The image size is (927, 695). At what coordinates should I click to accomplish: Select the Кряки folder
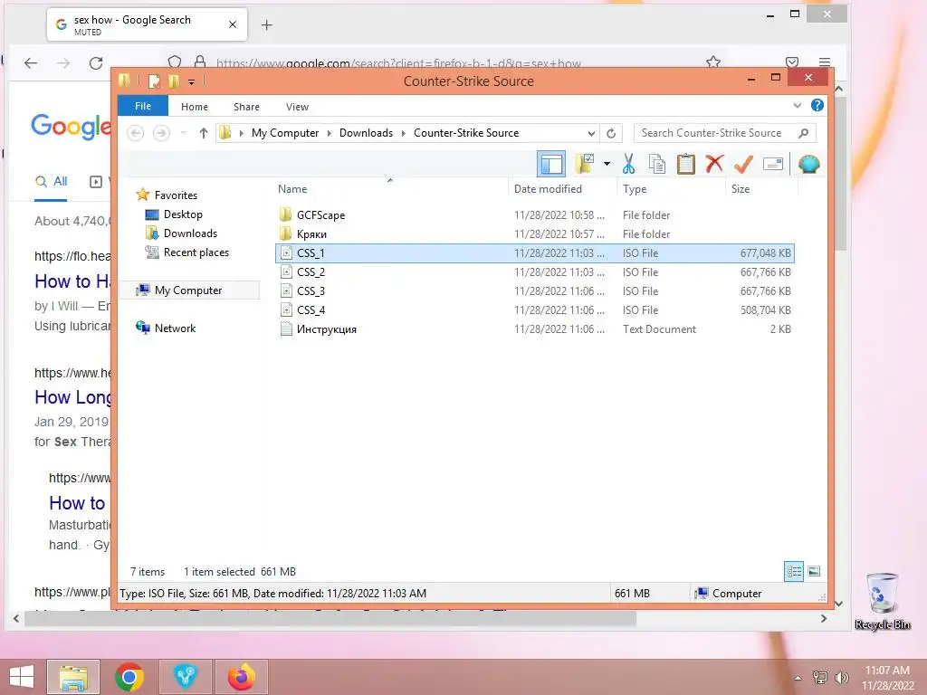click(x=534, y=234)
